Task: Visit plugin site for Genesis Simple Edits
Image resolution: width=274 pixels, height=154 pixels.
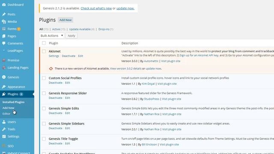Action: coord(172,114)
